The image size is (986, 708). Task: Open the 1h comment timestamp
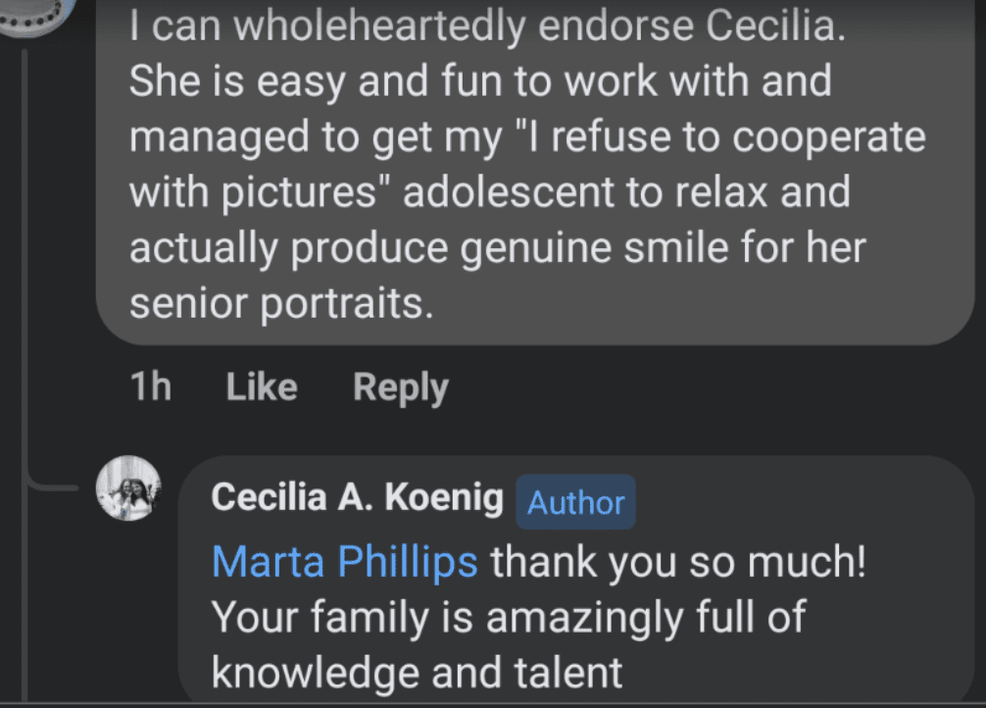pyautogui.click(x=150, y=387)
